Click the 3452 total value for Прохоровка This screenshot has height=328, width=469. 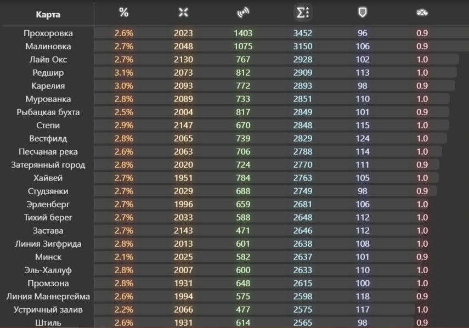(303, 33)
